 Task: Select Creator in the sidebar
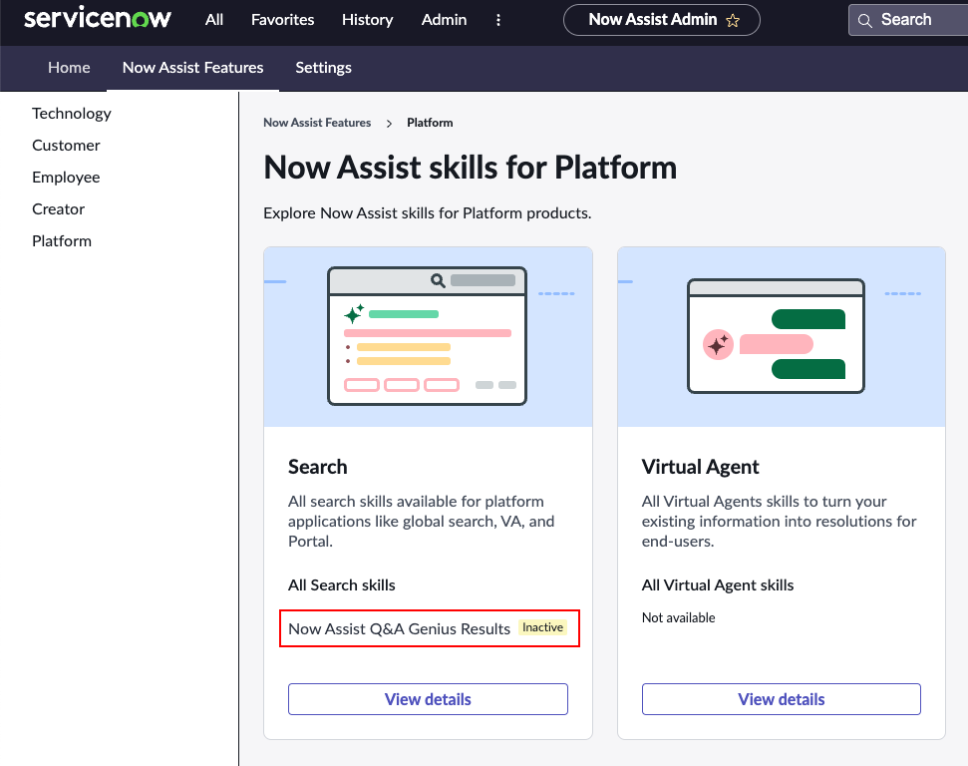click(58, 208)
